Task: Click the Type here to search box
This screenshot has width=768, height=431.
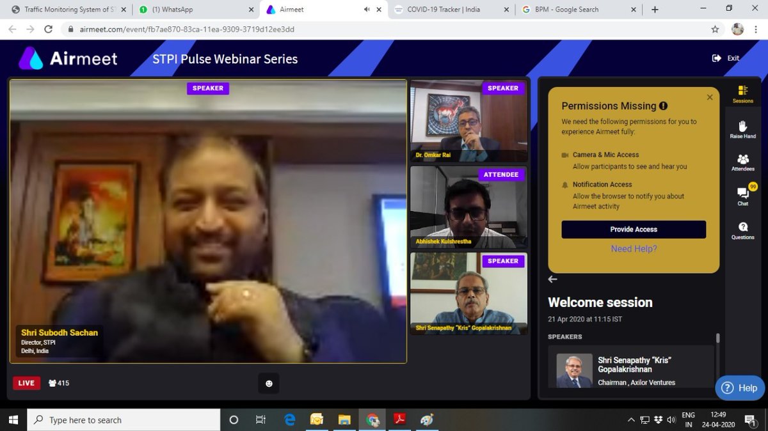Action: click(124, 419)
